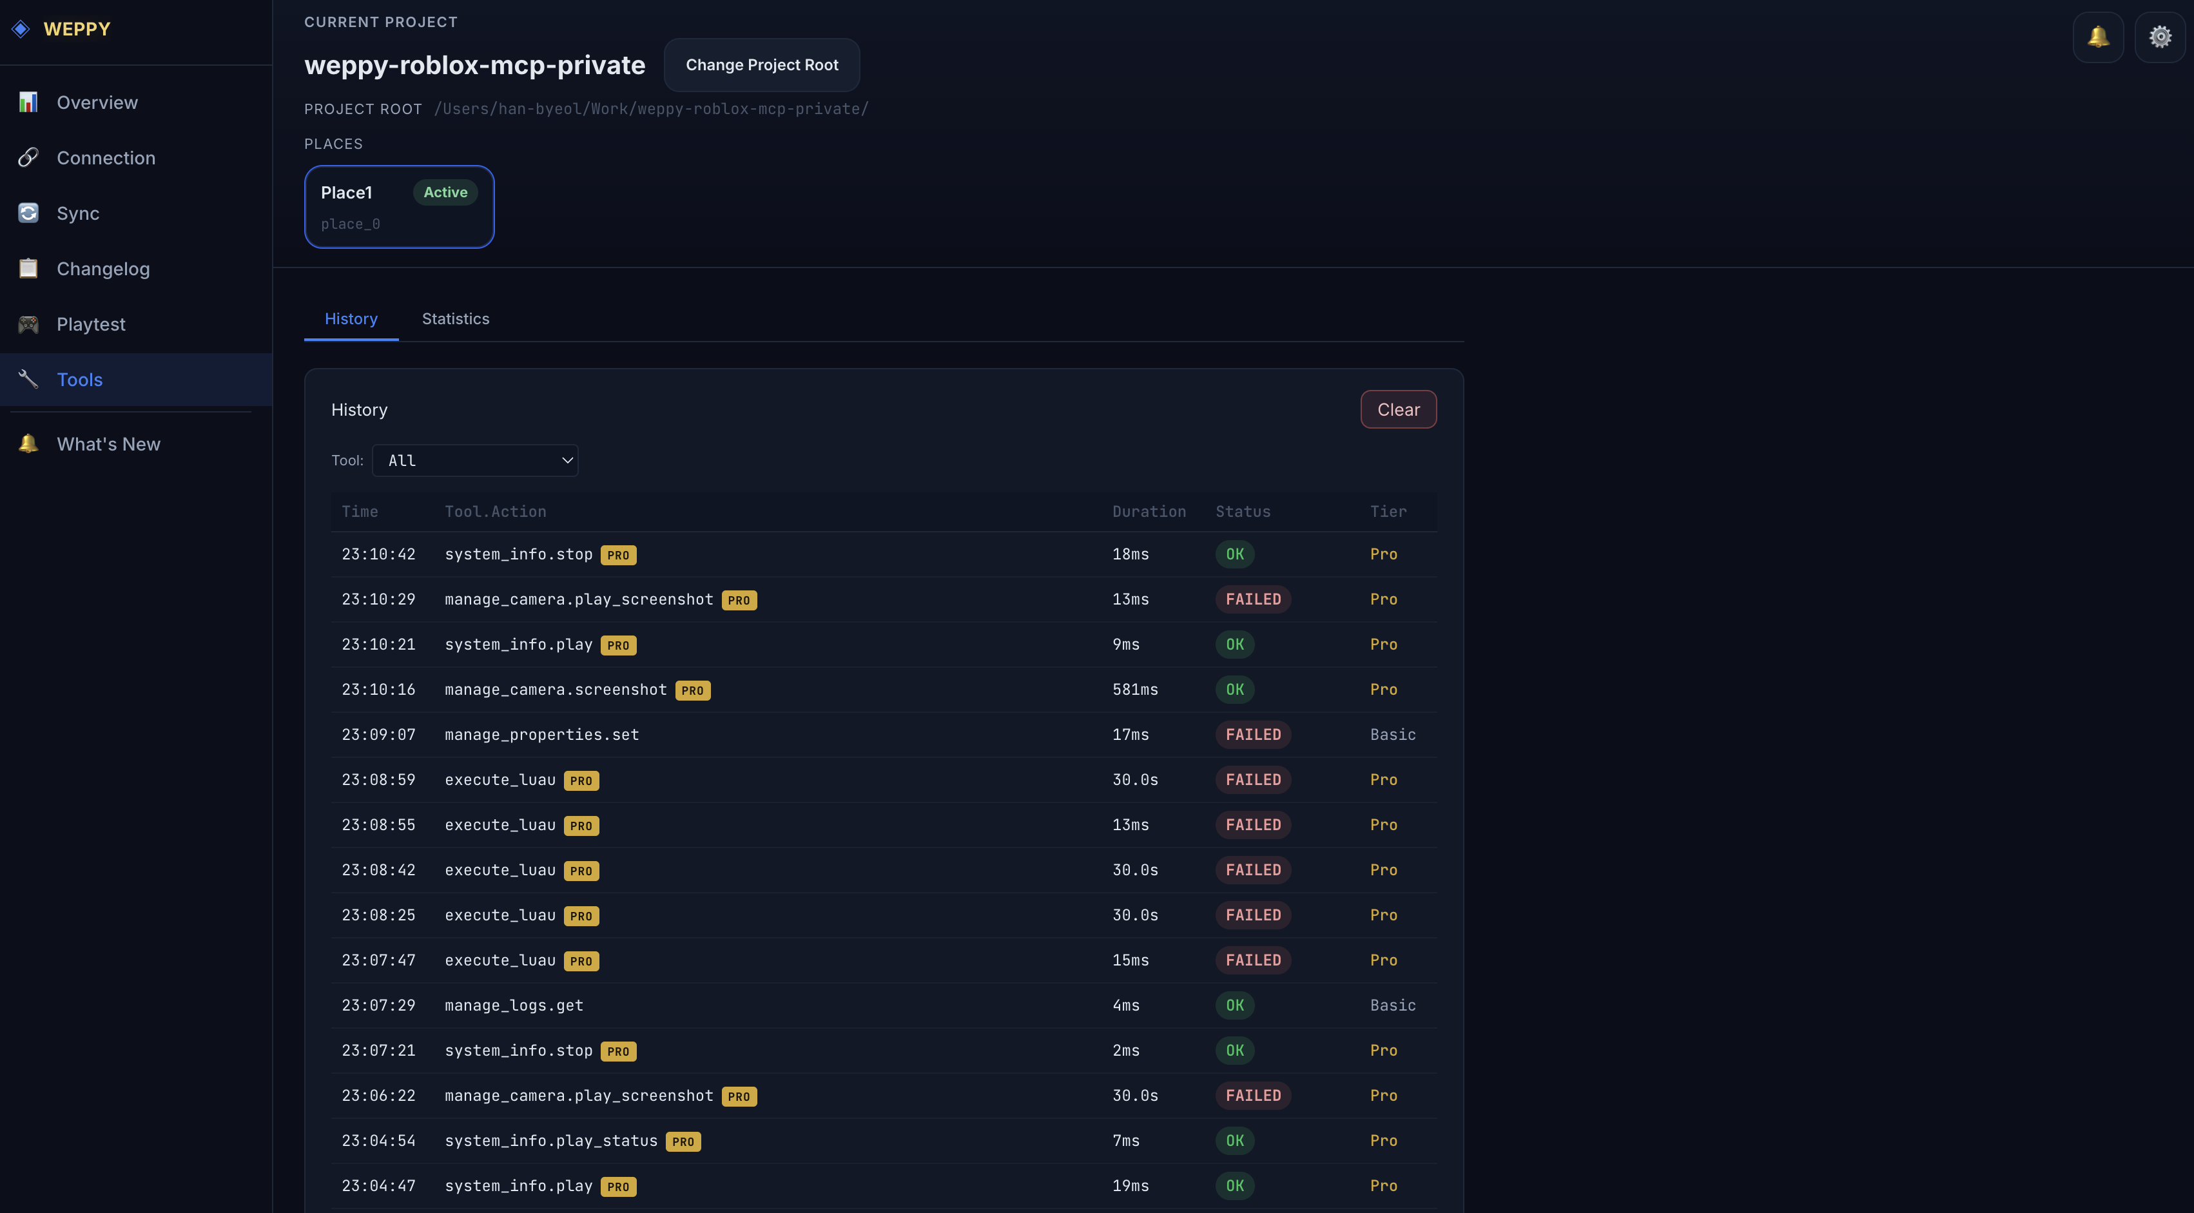This screenshot has height=1213, width=2194.
Task: Open notifications bell in top right
Action: pyautogui.click(x=2098, y=37)
